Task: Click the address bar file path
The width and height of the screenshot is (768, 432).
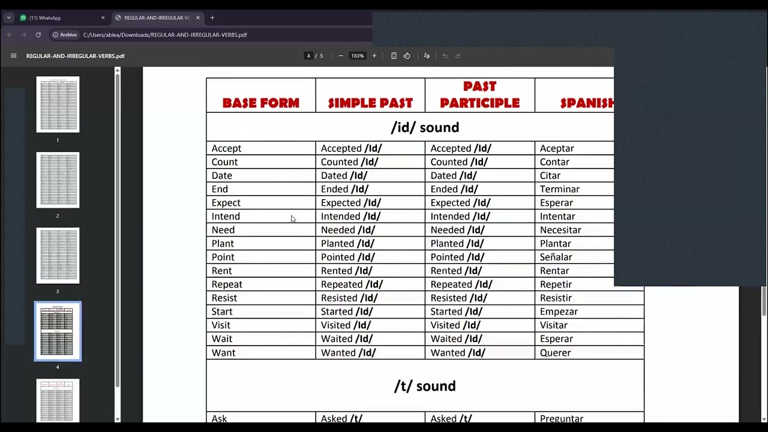Action: pyautogui.click(x=165, y=35)
